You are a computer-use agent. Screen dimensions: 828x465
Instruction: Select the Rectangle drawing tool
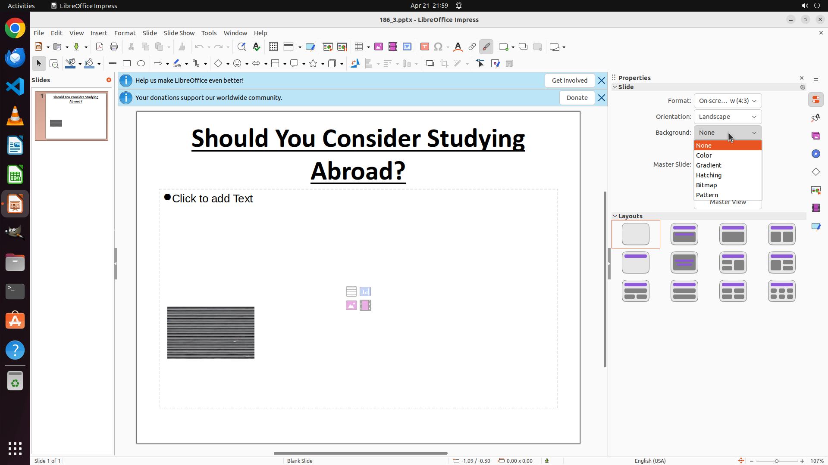click(x=127, y=64)
